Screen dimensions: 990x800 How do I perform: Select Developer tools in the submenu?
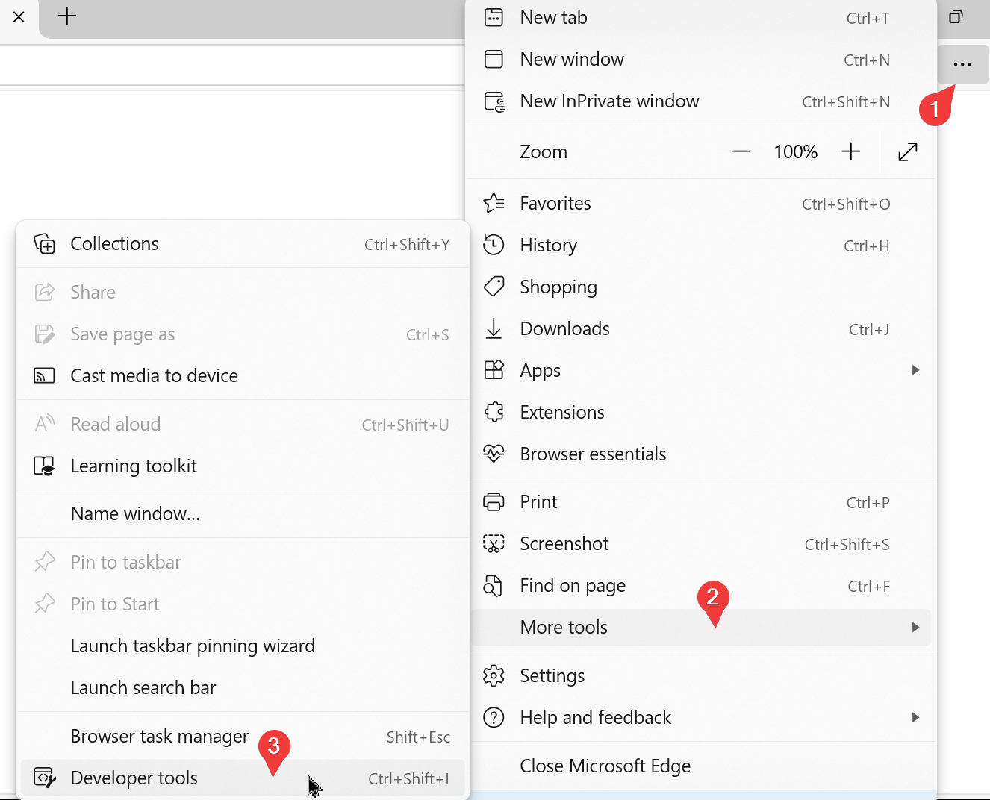point(243,778)
